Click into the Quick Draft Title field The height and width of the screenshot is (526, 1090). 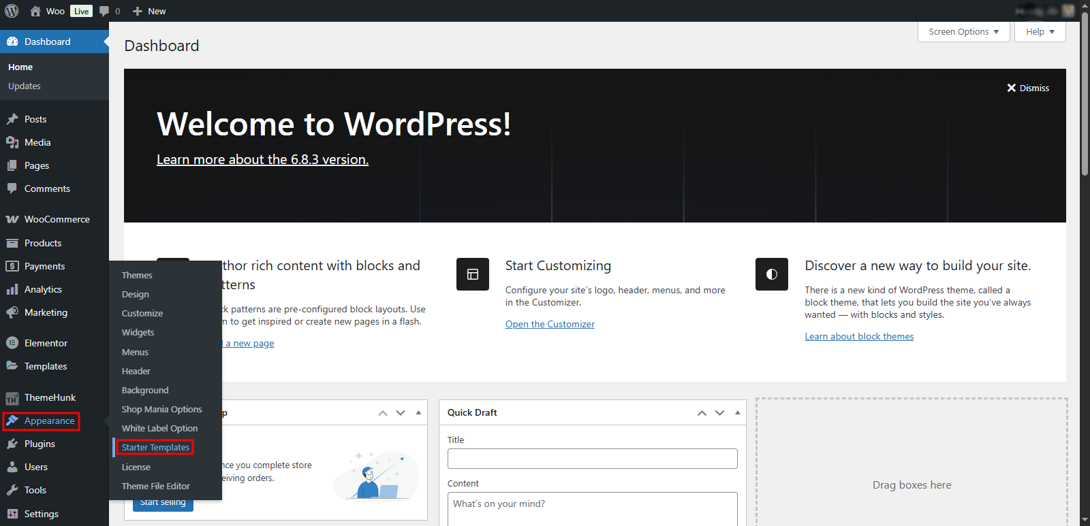pos(592,459)
